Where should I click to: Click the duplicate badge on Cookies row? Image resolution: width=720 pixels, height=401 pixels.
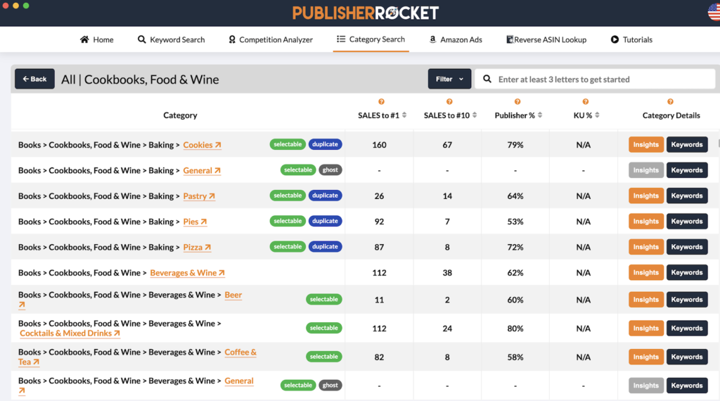(325, 144)
